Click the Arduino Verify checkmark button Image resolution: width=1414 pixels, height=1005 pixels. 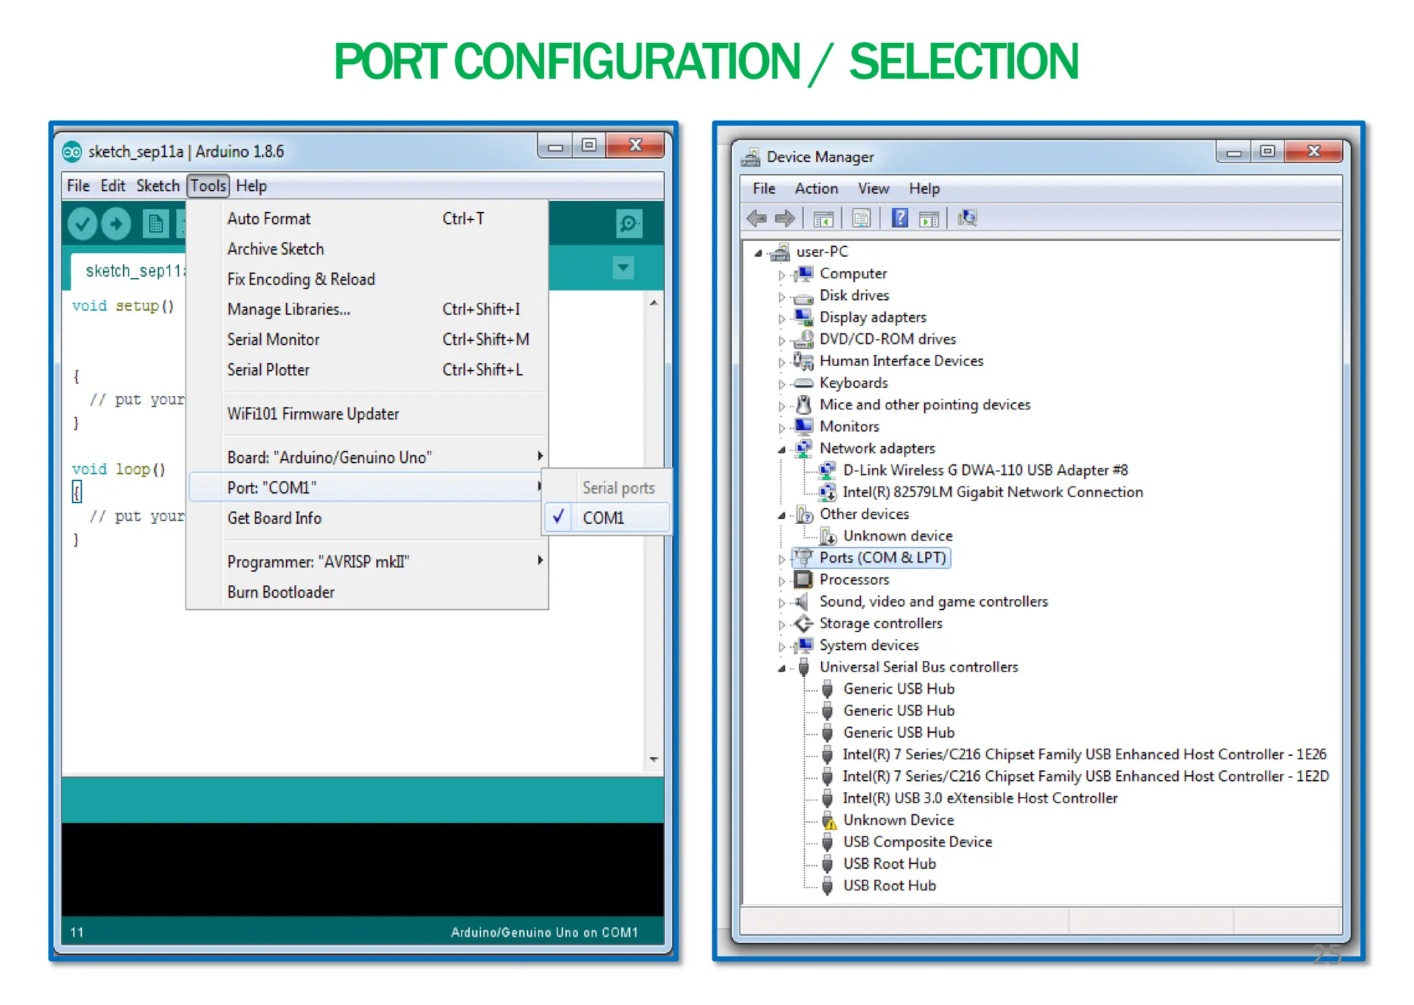[82, 224]
